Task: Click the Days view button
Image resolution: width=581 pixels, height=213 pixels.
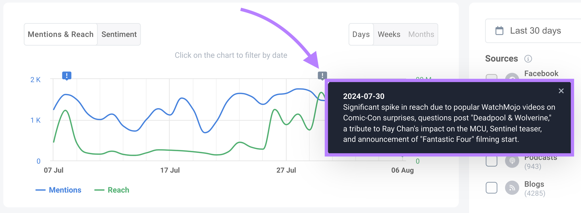Action: pos(361,34)
